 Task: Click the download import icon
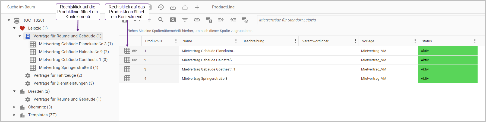click(x=173, y=7)
